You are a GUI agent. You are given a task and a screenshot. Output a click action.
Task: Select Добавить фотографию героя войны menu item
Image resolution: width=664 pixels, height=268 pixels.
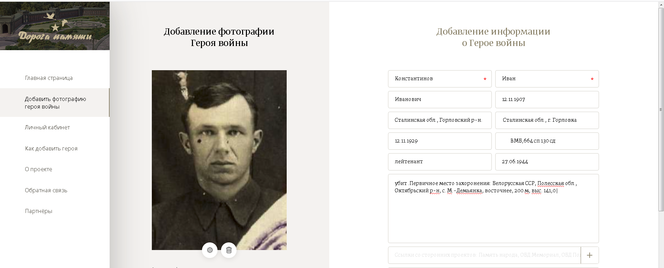pos(55,103)
